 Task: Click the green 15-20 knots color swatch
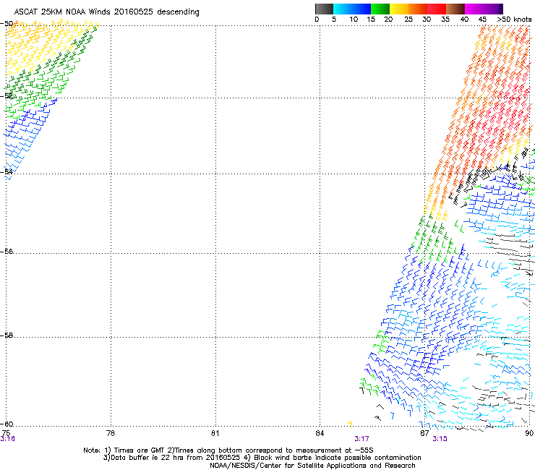380,9
